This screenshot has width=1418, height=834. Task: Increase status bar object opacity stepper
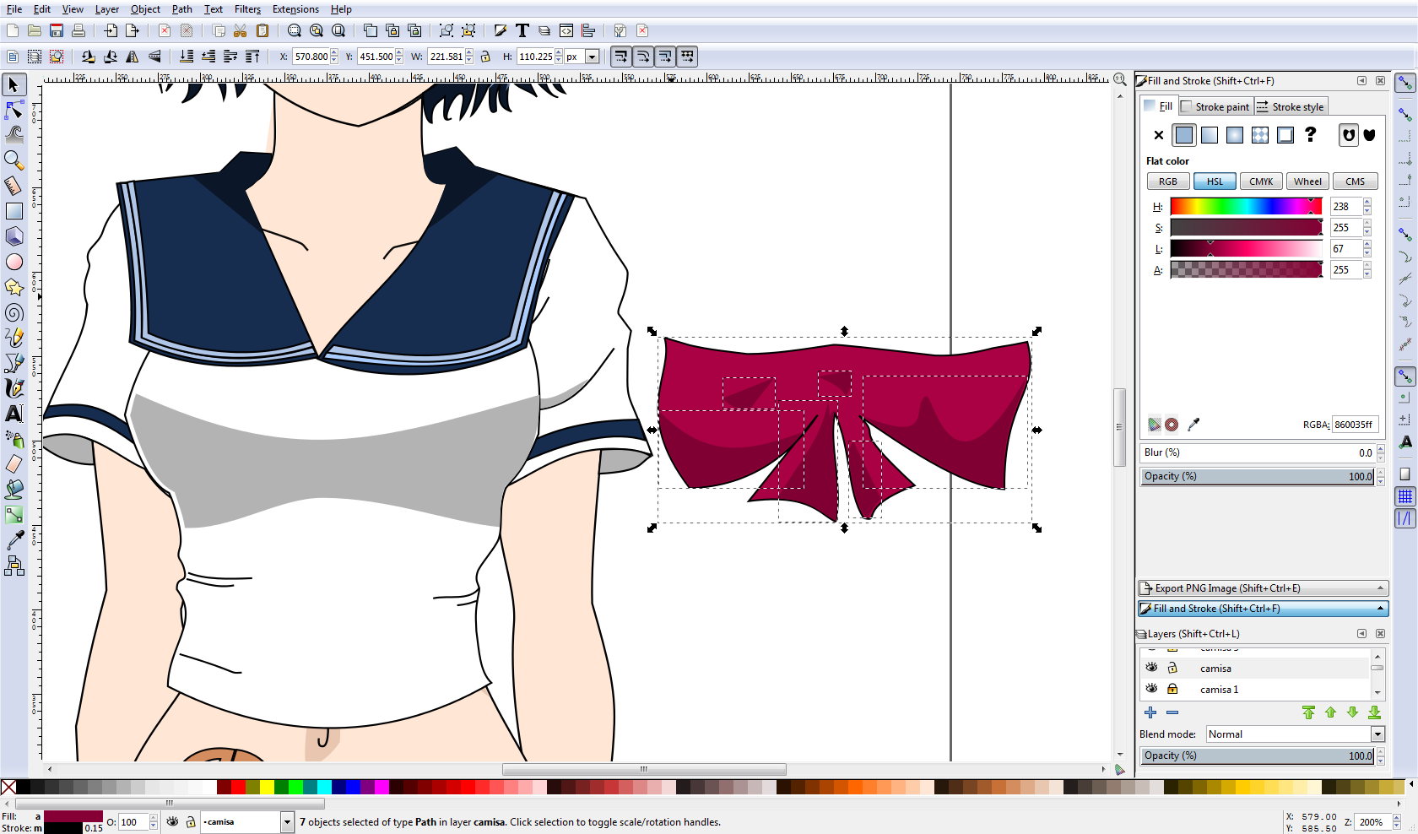tap(153, 818)
